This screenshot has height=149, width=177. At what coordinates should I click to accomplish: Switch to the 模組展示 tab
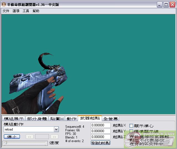click(x=14, y=119)
